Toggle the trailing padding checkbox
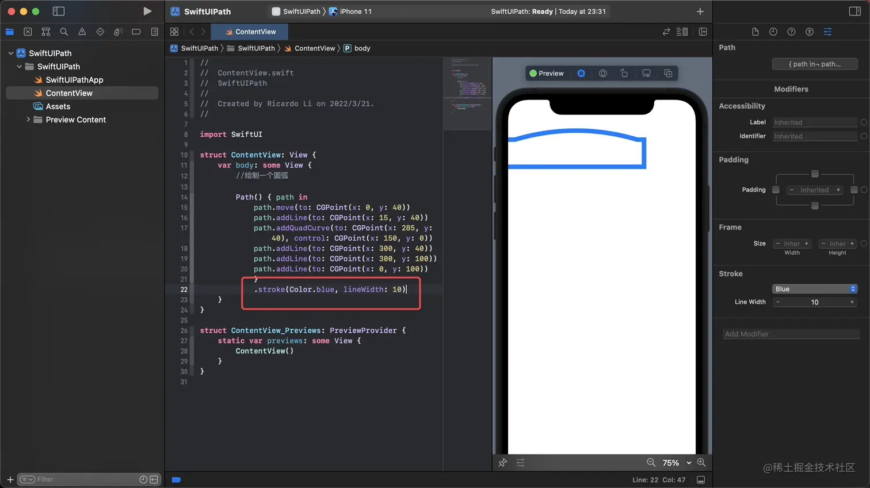The width and height of the screenshot is (870, 488). pyautogui.click(x=854, y=190)
